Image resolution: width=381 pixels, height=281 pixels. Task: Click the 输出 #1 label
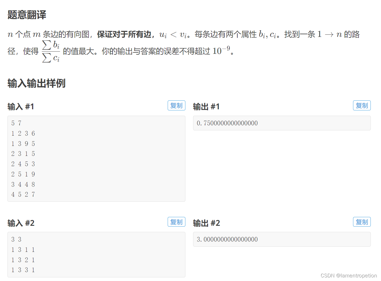(x=206, y=107)
